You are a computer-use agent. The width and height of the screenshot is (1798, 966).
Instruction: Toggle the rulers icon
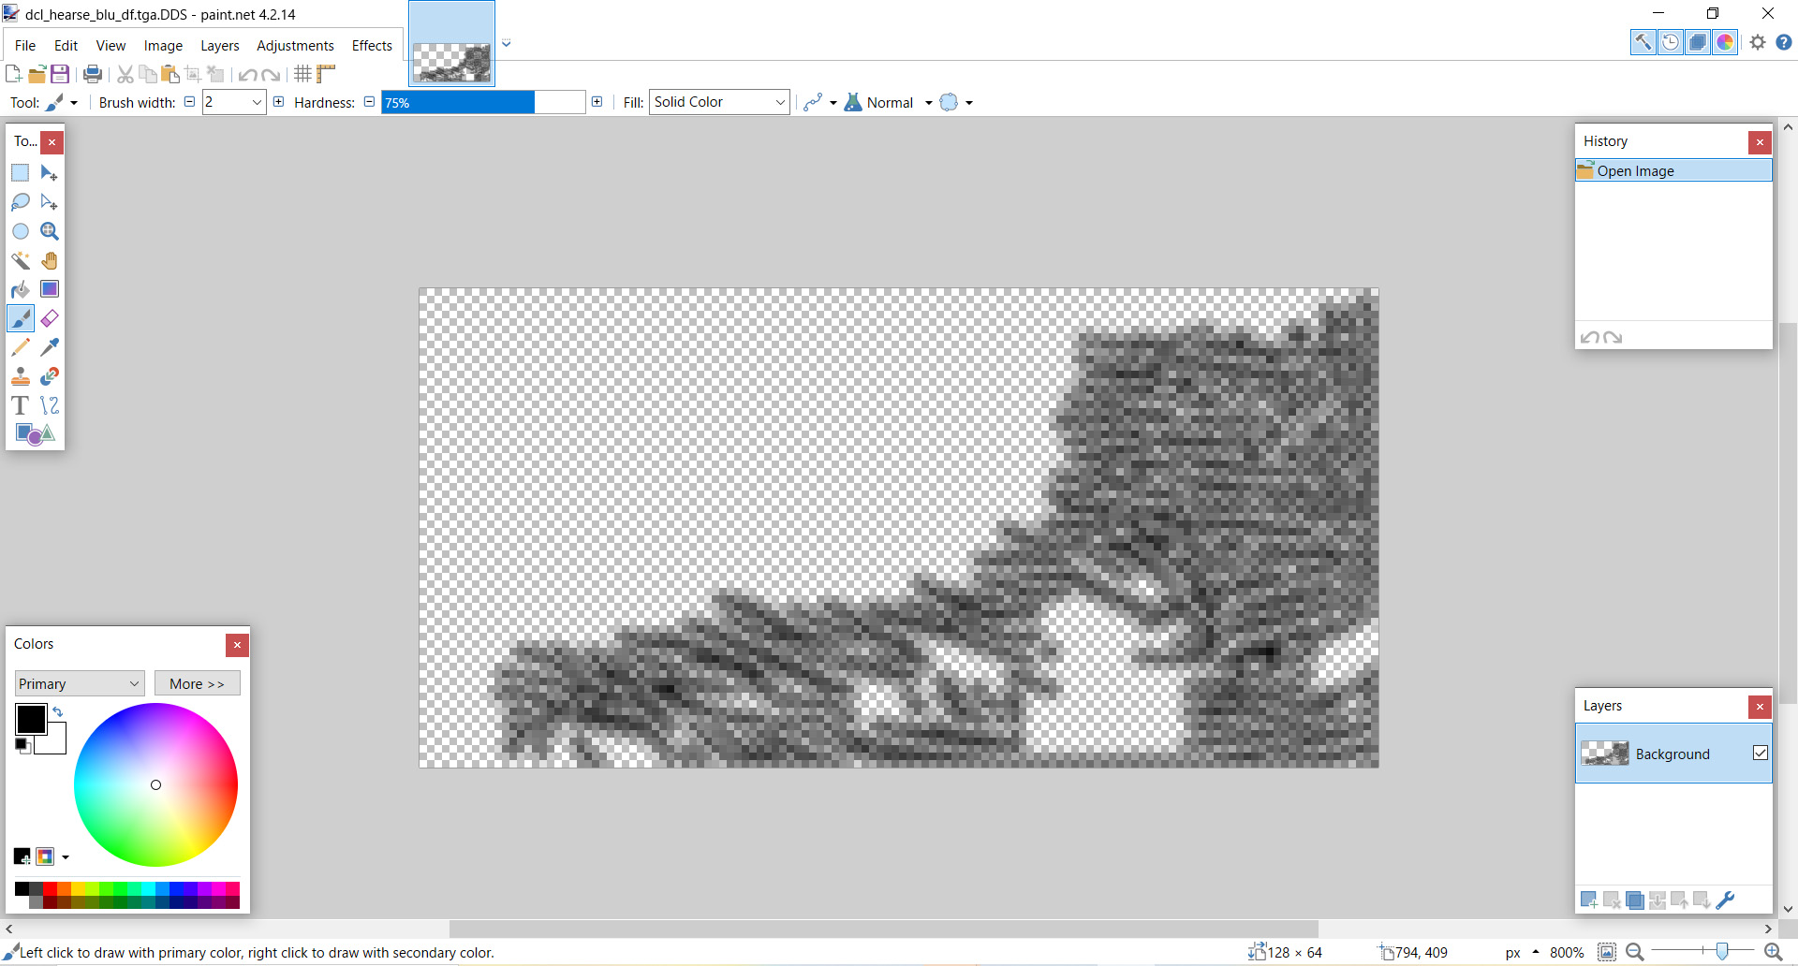(326, 74)
